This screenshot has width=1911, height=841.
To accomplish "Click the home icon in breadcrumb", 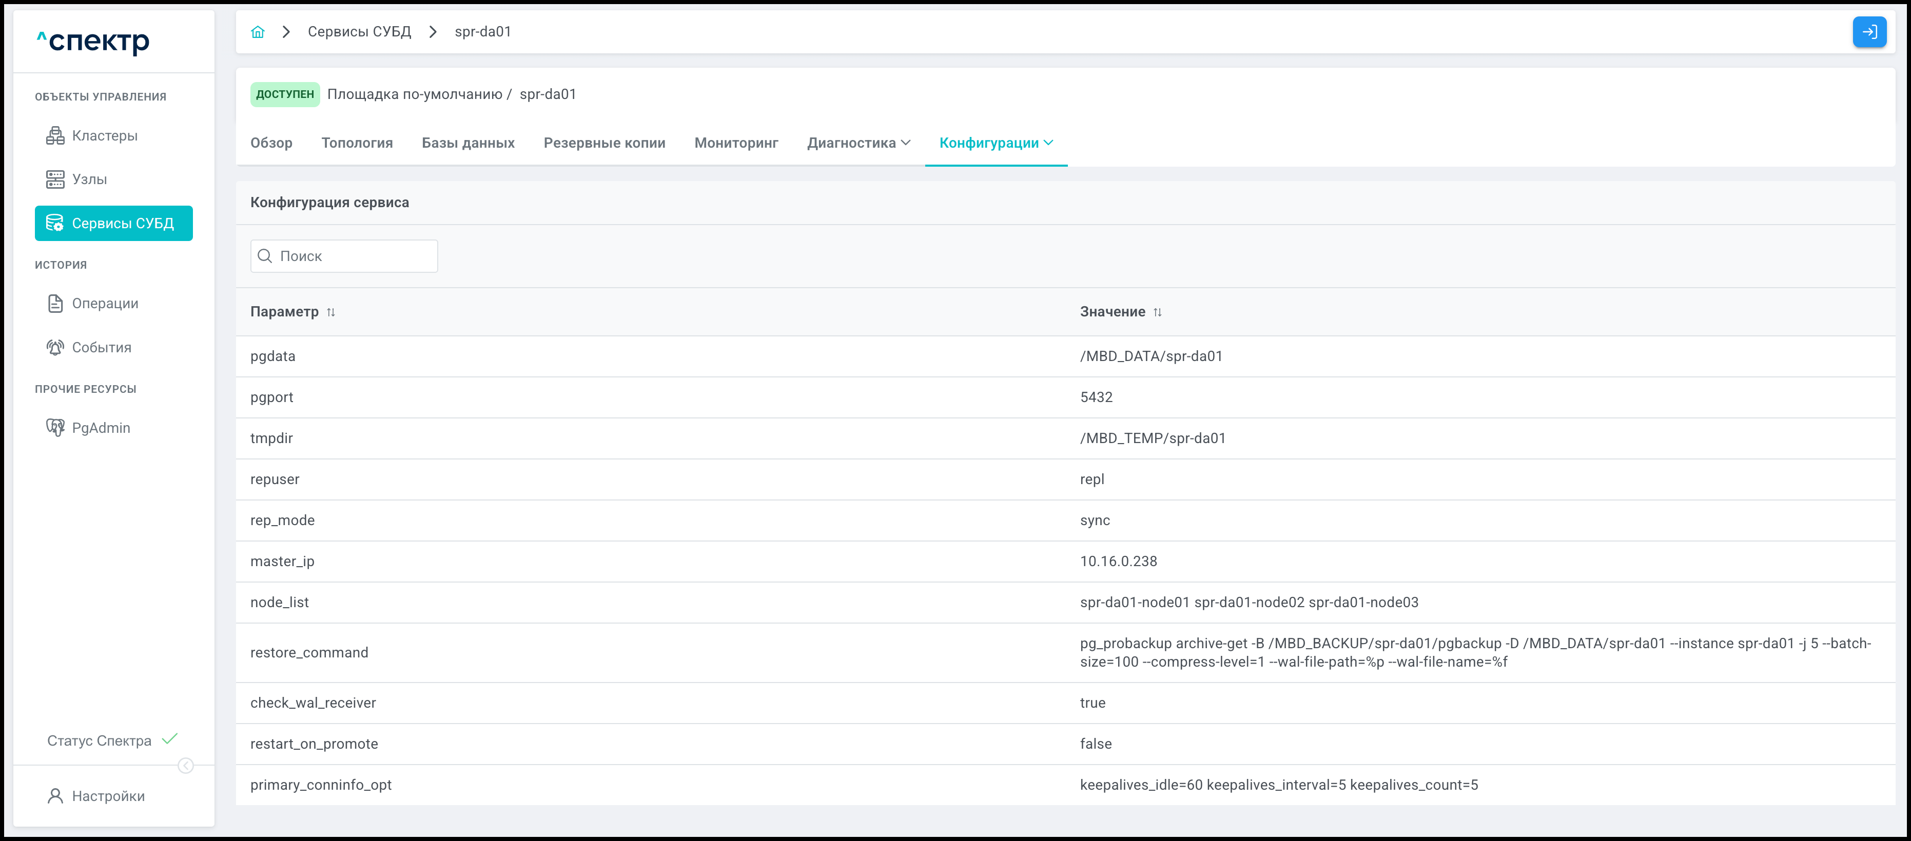I will 258,32.
